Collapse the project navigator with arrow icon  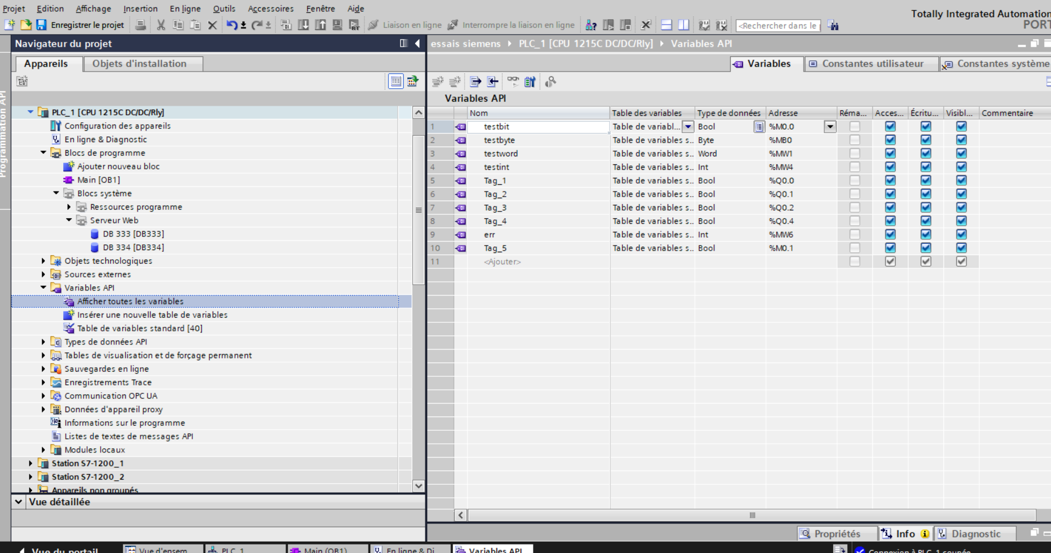(417, 43)
